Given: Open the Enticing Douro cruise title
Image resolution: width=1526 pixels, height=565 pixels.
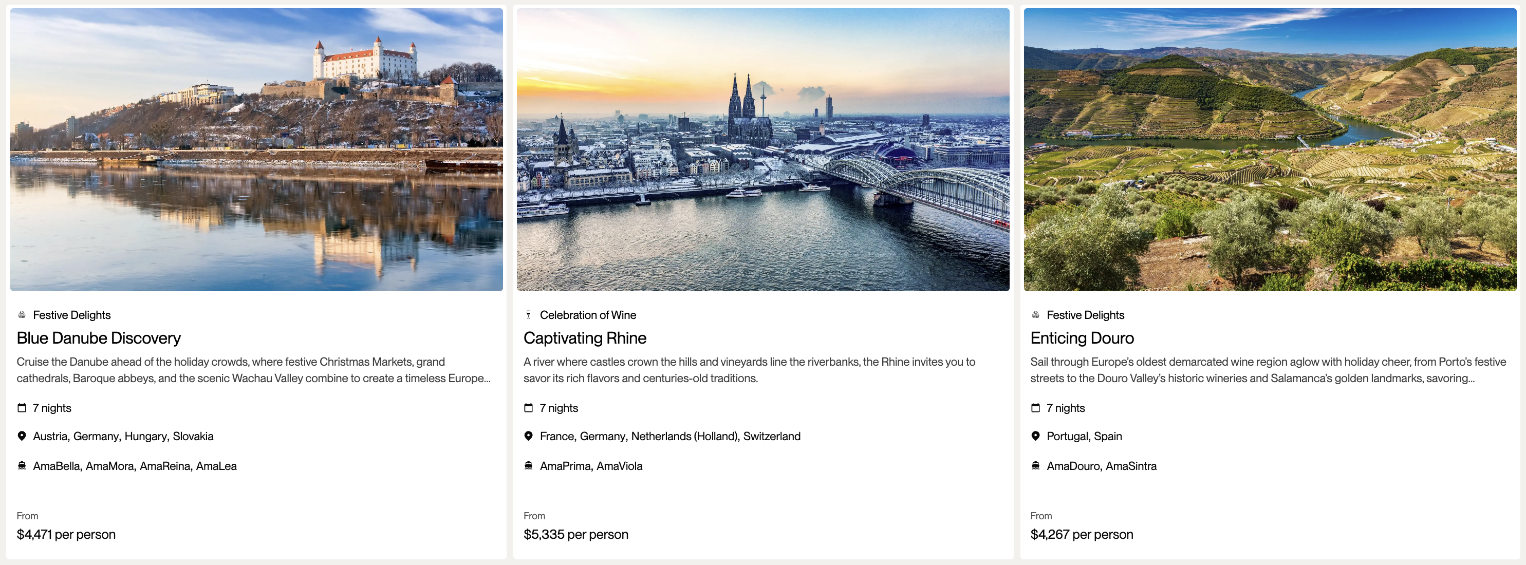Looking at the screenshot, I should pos(1082,338).
